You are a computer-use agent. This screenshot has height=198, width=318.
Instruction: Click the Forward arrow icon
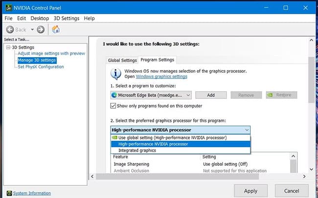click(41, 30)
